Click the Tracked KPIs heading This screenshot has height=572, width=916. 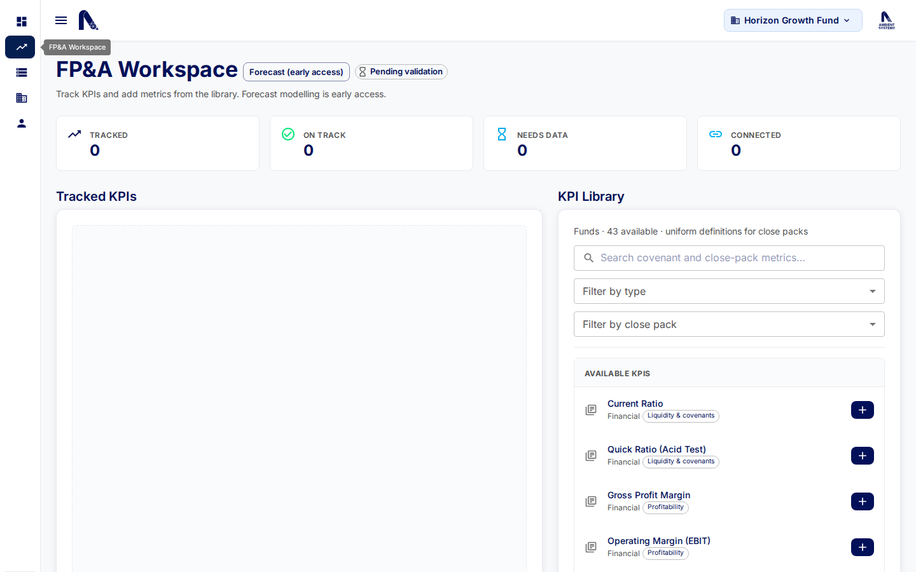[96, 196]
